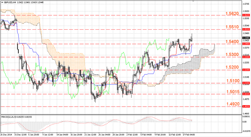Click the red 1.5015 price tag on axis
This screenshot has height=137, width=251.
(x=246, y=94)
